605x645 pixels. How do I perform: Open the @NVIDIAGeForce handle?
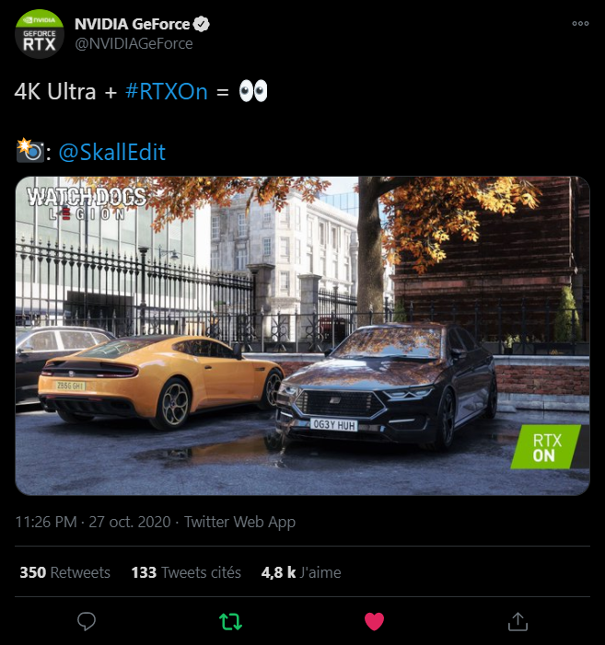pos(134,43)
